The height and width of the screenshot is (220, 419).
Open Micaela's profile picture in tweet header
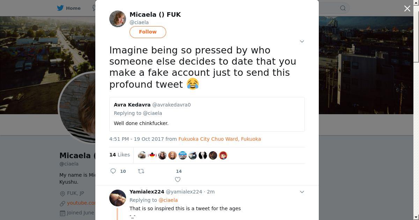(x=118, y=19)
